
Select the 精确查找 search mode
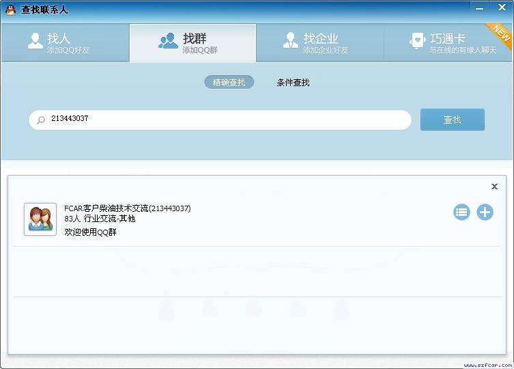coord(229,82)
